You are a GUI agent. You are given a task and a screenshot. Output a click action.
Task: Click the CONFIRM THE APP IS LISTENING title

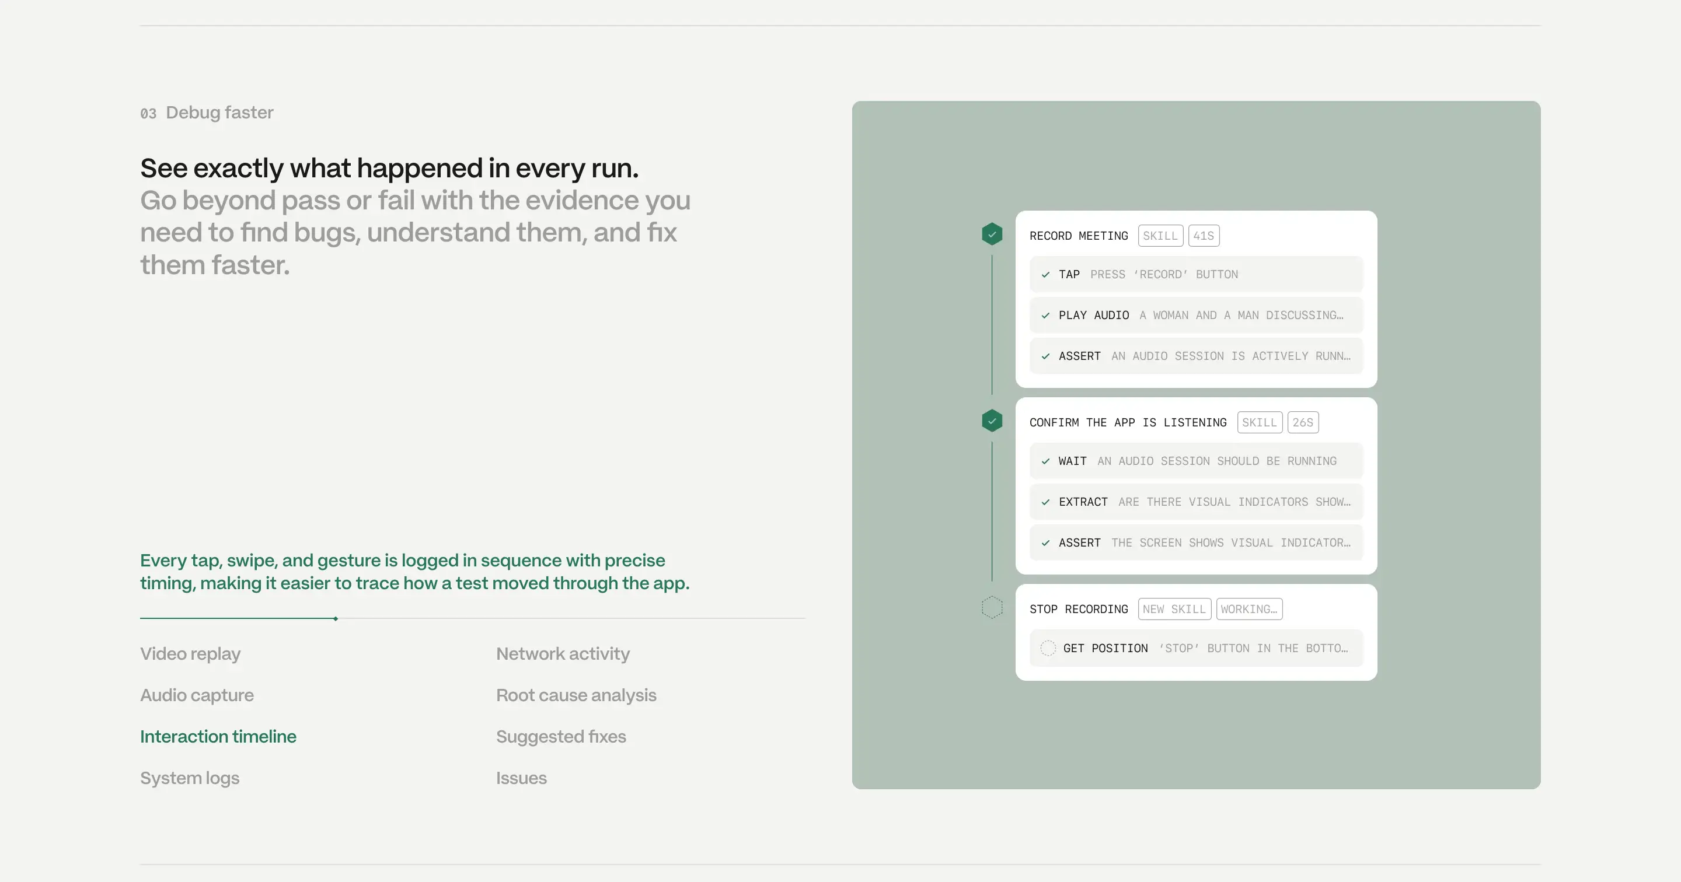click(1128, 422)
